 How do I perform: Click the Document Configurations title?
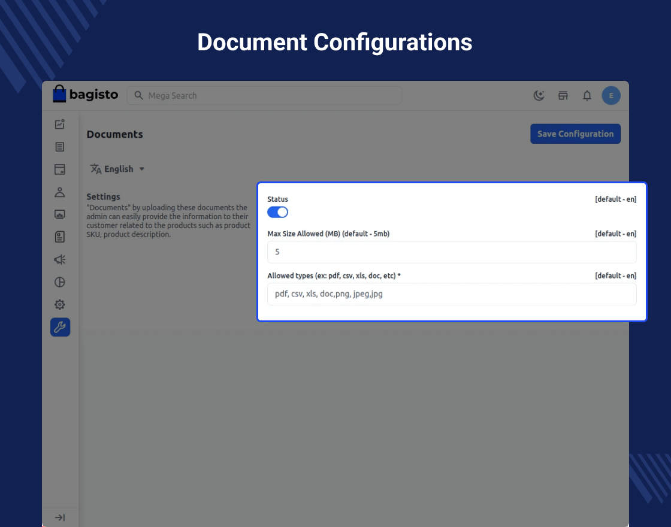tap(335, 43)
